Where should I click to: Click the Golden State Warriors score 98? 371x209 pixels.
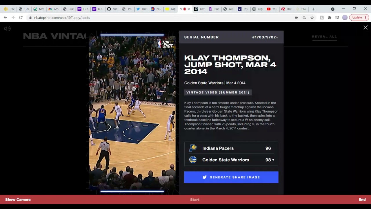268,160
